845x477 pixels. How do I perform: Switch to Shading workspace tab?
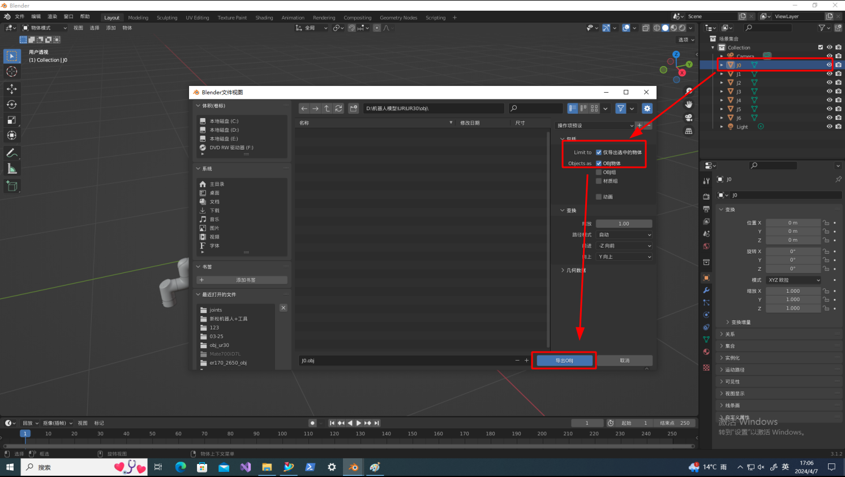tap(264, 18)
